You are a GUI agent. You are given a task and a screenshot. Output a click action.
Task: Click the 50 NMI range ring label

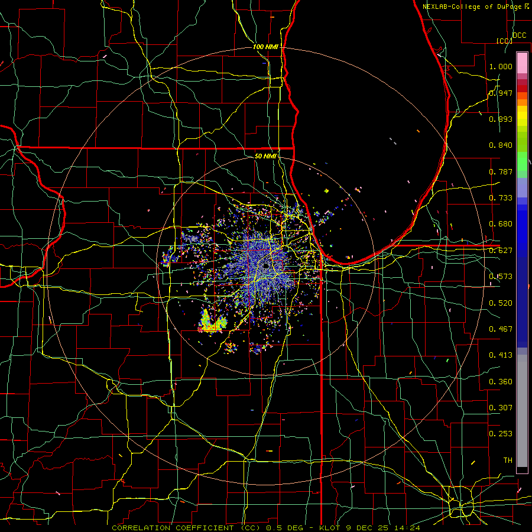point(265,156)
